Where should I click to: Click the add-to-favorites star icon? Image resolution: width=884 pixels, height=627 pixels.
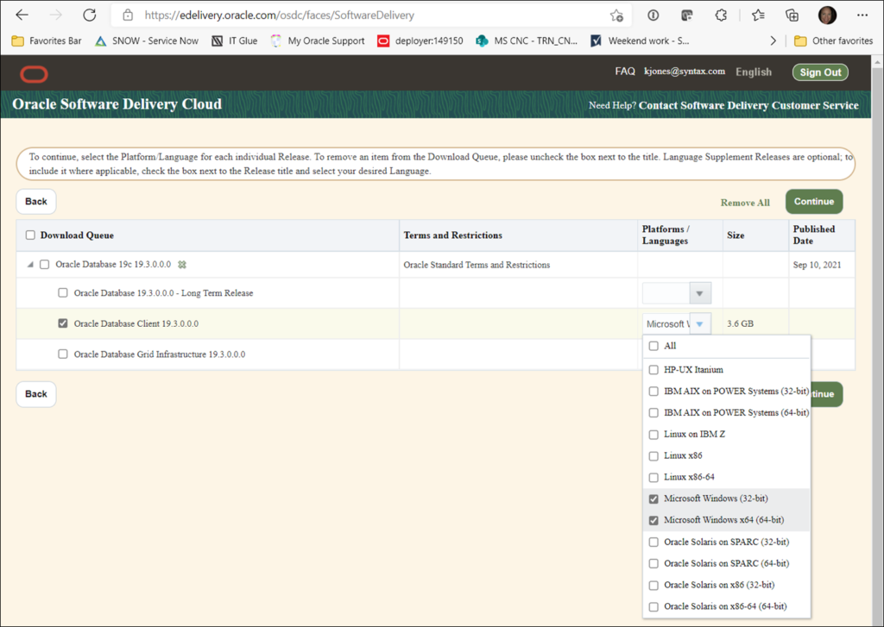616,15
